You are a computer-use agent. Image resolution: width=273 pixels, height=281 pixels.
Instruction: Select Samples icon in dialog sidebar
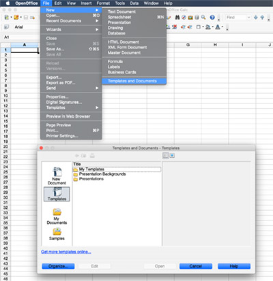click(57, 234)
